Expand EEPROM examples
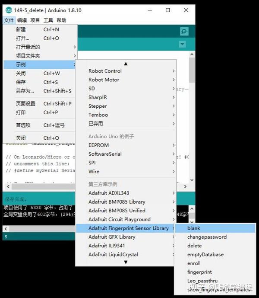This screenshot has height=298, width=259. [126, 145]
